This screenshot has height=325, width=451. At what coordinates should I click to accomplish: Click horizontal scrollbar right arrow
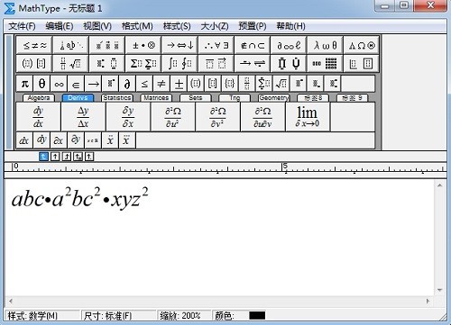coord(428,301)
